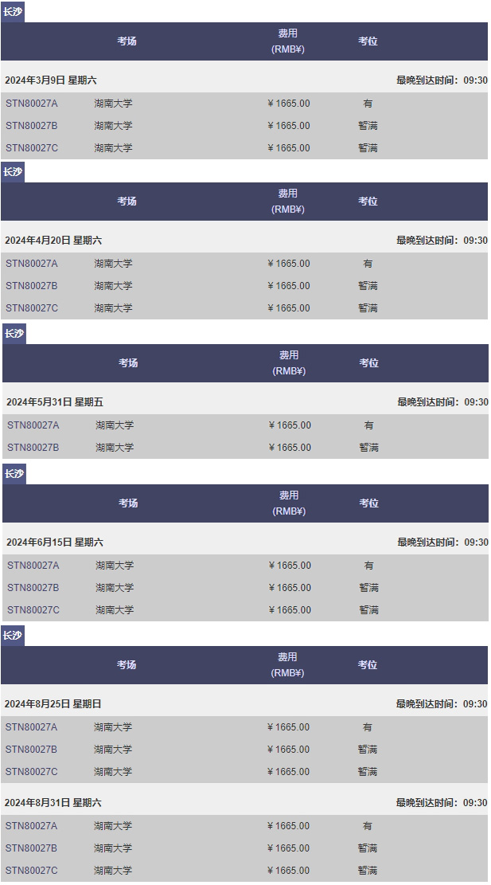The height and width of the screenshot is (885, 491).
Task: Select STN80027B under April 20, 2024
Action: [x=32, y=286]
